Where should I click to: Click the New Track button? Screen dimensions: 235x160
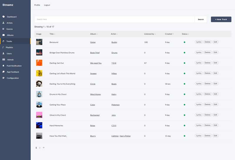[221, 19]
